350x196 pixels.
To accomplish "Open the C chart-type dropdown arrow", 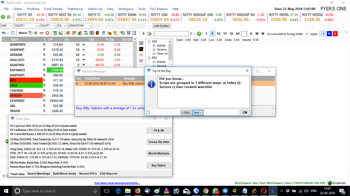I will pyautogui.click(x=194, y=34).
